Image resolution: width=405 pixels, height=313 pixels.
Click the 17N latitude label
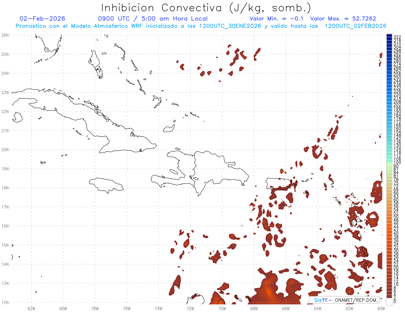5,207
